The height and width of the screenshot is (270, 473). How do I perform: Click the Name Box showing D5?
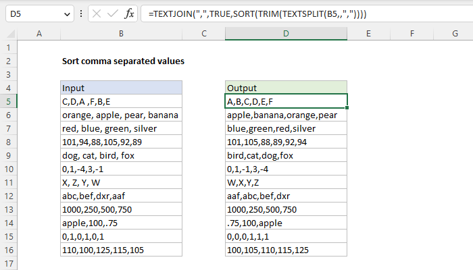click(39, 14)
